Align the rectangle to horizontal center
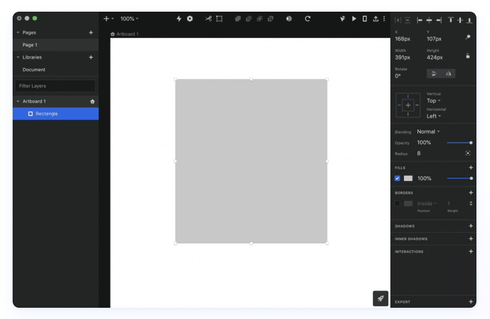 coord(429,20)
